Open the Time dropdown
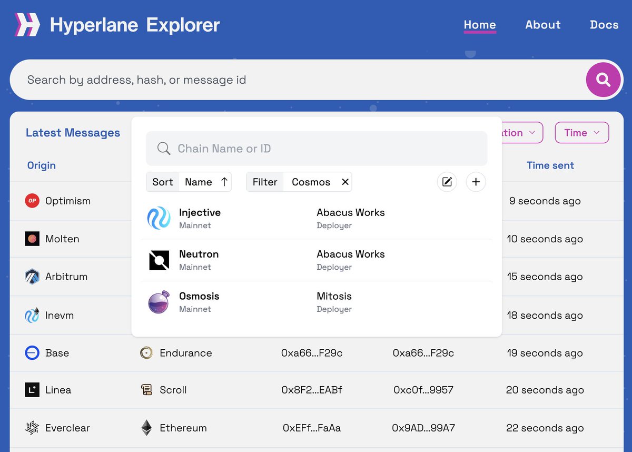This screenshot has width=632, height=452. (x=581, y=133)
